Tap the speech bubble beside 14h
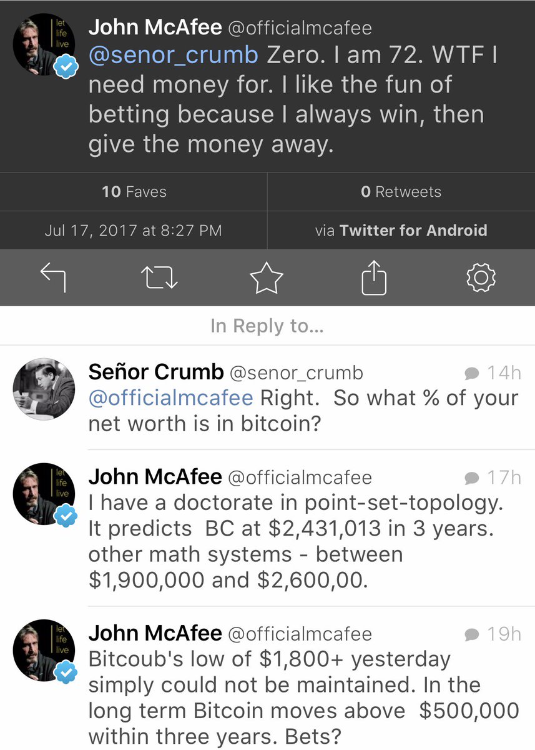This screenshot has width=535, height=750. point(472,374)
